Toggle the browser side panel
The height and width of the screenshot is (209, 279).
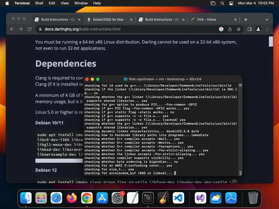tap(250, 29)
